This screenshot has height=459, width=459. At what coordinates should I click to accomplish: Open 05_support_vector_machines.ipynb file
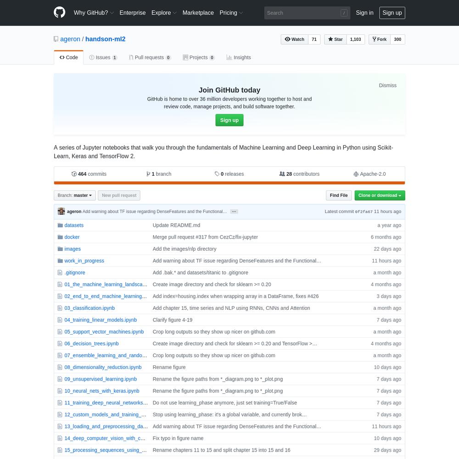(x=104, y=332)
